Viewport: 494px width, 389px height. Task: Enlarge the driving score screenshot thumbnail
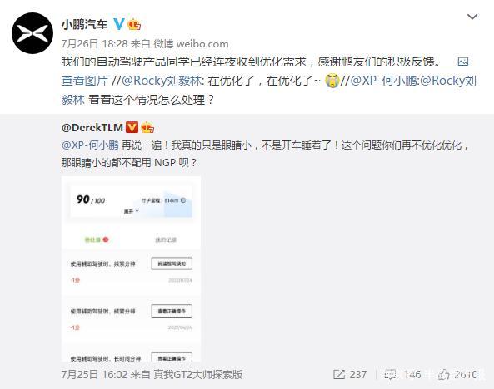tap(131, 269)
